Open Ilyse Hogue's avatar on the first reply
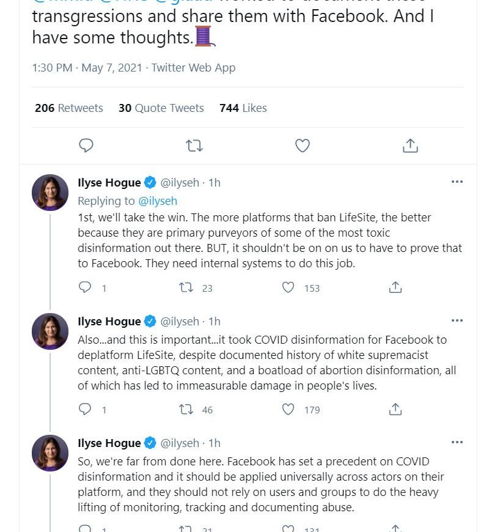Screen dimensions: 489x532 point(50,193)
